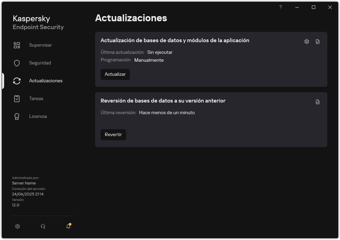Open the Seguridad shield icon
This screenshot has width=340, height=240.
coord(16,63)
